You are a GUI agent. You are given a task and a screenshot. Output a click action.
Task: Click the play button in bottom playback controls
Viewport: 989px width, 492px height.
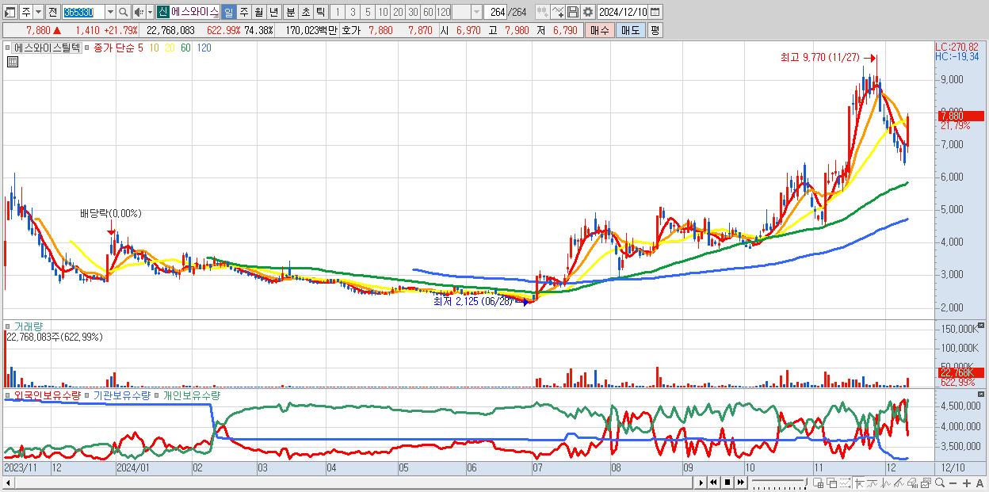coord(701,482)
